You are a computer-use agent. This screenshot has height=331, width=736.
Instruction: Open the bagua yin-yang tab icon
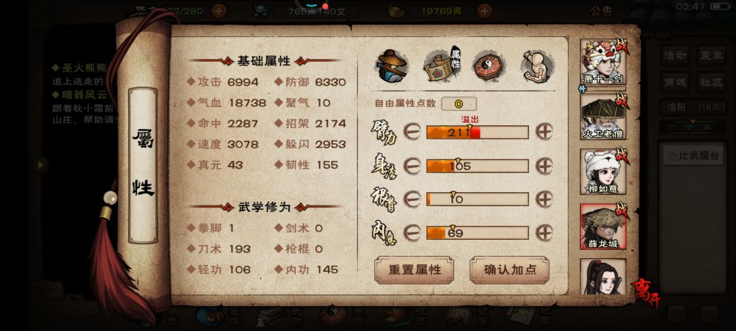click(488, 67)
